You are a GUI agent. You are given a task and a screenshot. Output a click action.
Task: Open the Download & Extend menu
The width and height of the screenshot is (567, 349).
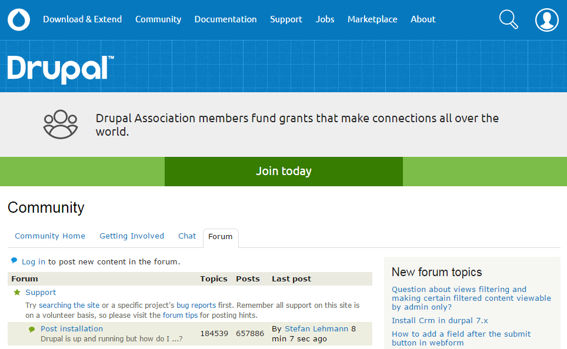tap(82, 19)
